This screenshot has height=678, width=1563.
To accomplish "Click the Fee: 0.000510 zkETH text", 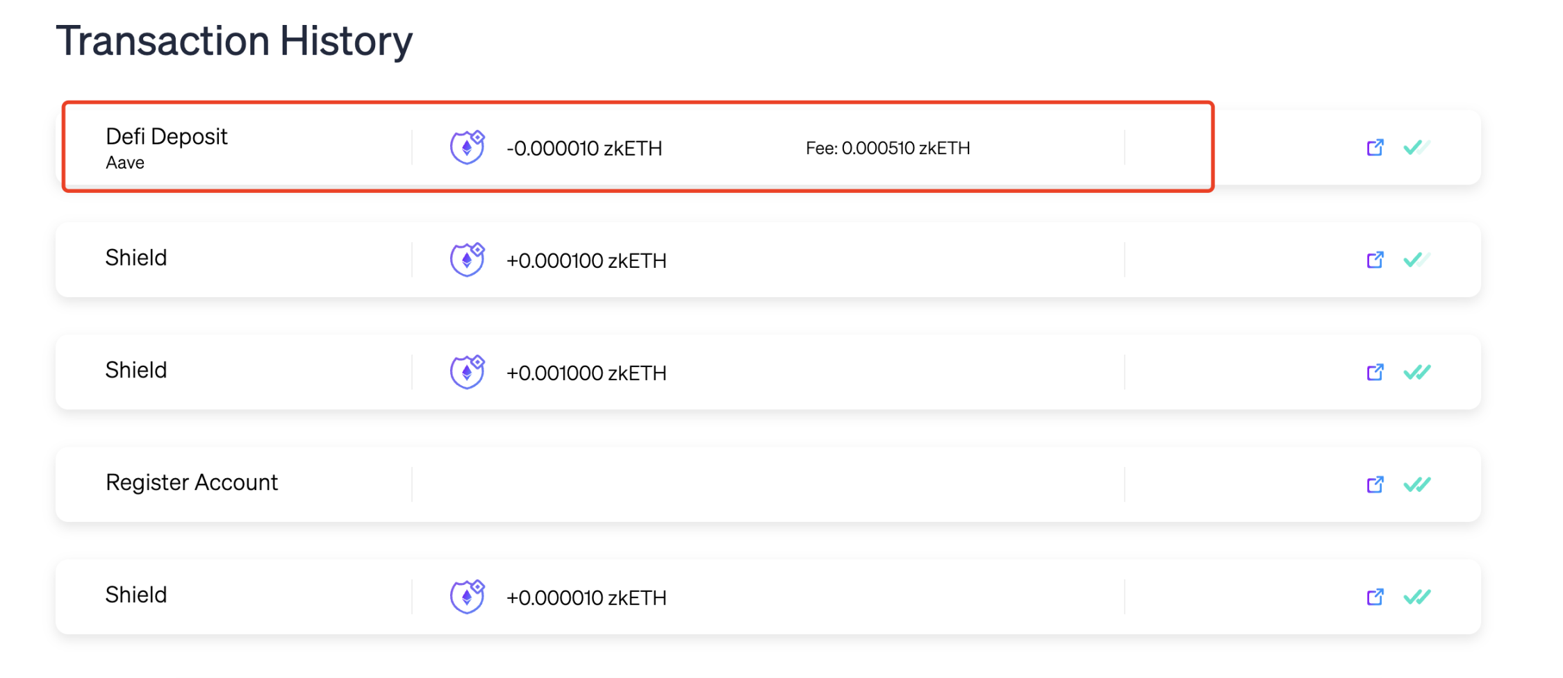I will click(x=887, y=149).
